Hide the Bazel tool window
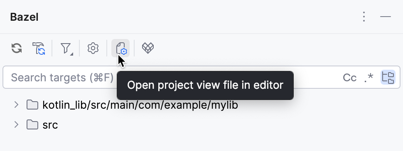The width and height of the screenshot is (403, 151). (x=385, y=17)
